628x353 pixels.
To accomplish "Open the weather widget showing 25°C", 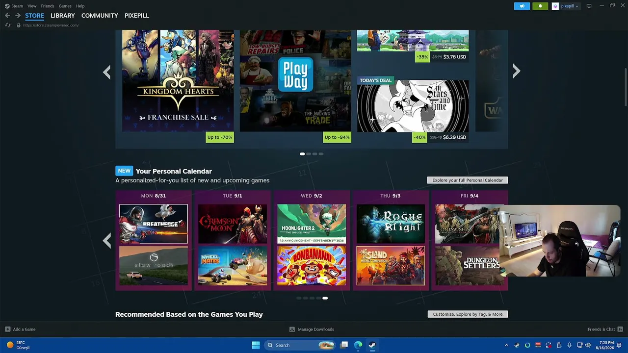I will pos(18,345).
